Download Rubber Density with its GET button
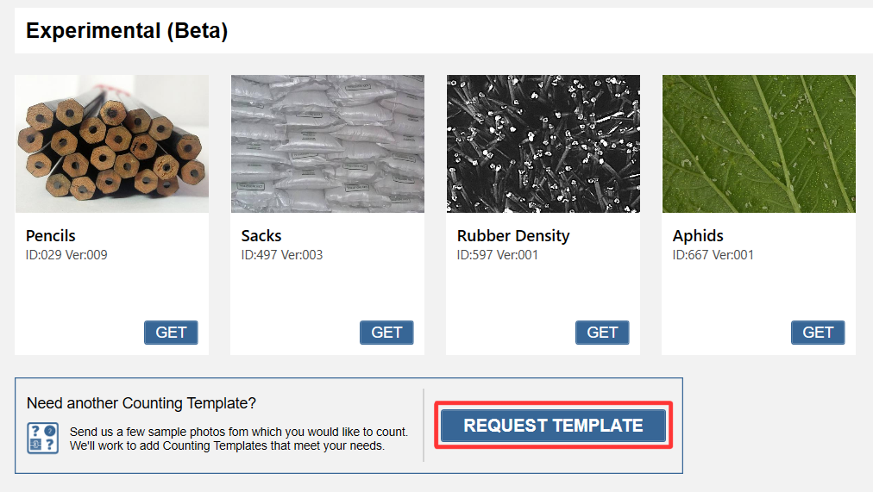 [x=602, y=333]
